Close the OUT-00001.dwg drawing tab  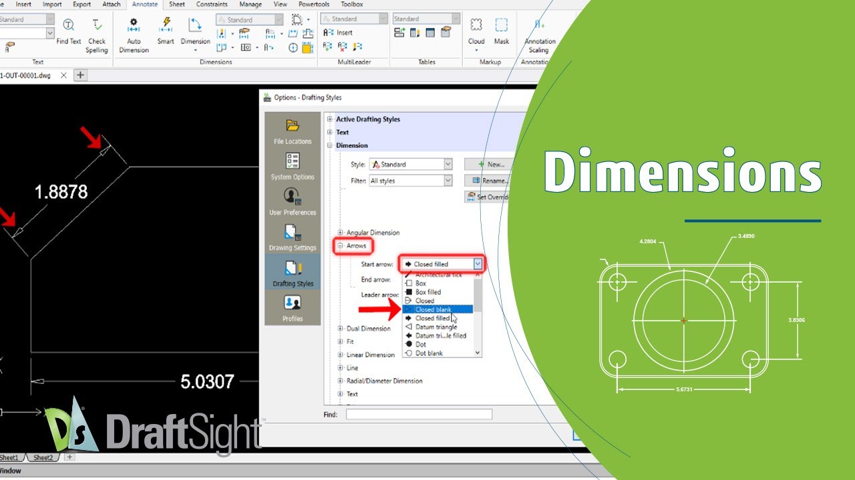(63, 75)
